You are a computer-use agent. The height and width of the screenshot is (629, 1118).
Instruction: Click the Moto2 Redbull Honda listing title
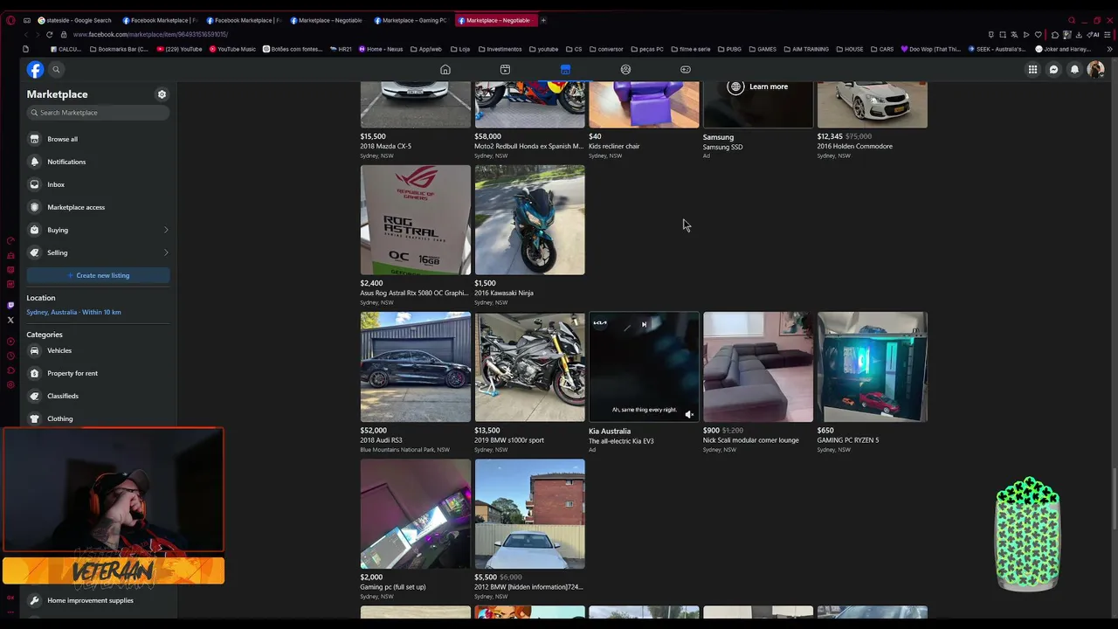coord(529,146)
